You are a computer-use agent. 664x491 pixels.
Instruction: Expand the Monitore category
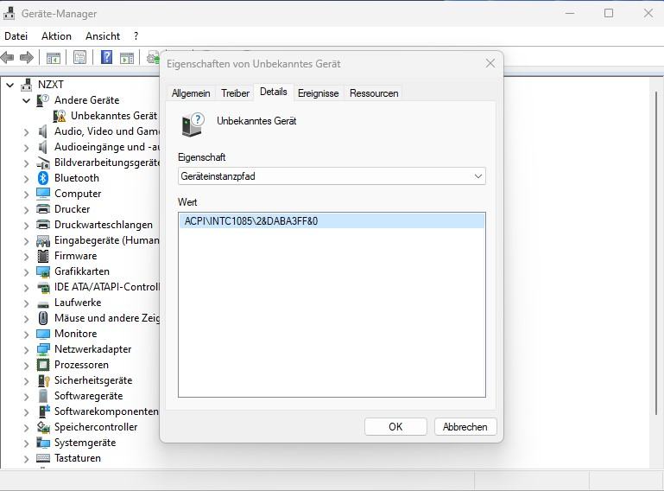[x=26, y=335]
